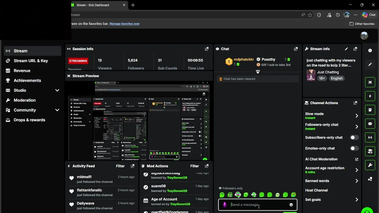Screen dimensions: 379x213
Task: Open browser history icon
Action: 338,15
